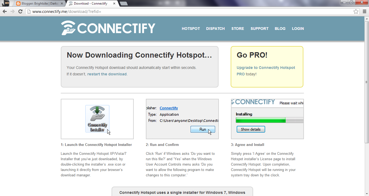Click the Run button in step 2 image
The image size is (369, 196).
coord(203,129)
